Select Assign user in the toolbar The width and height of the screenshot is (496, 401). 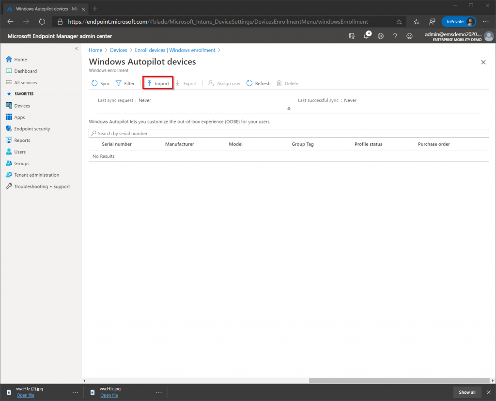(224, 83)
